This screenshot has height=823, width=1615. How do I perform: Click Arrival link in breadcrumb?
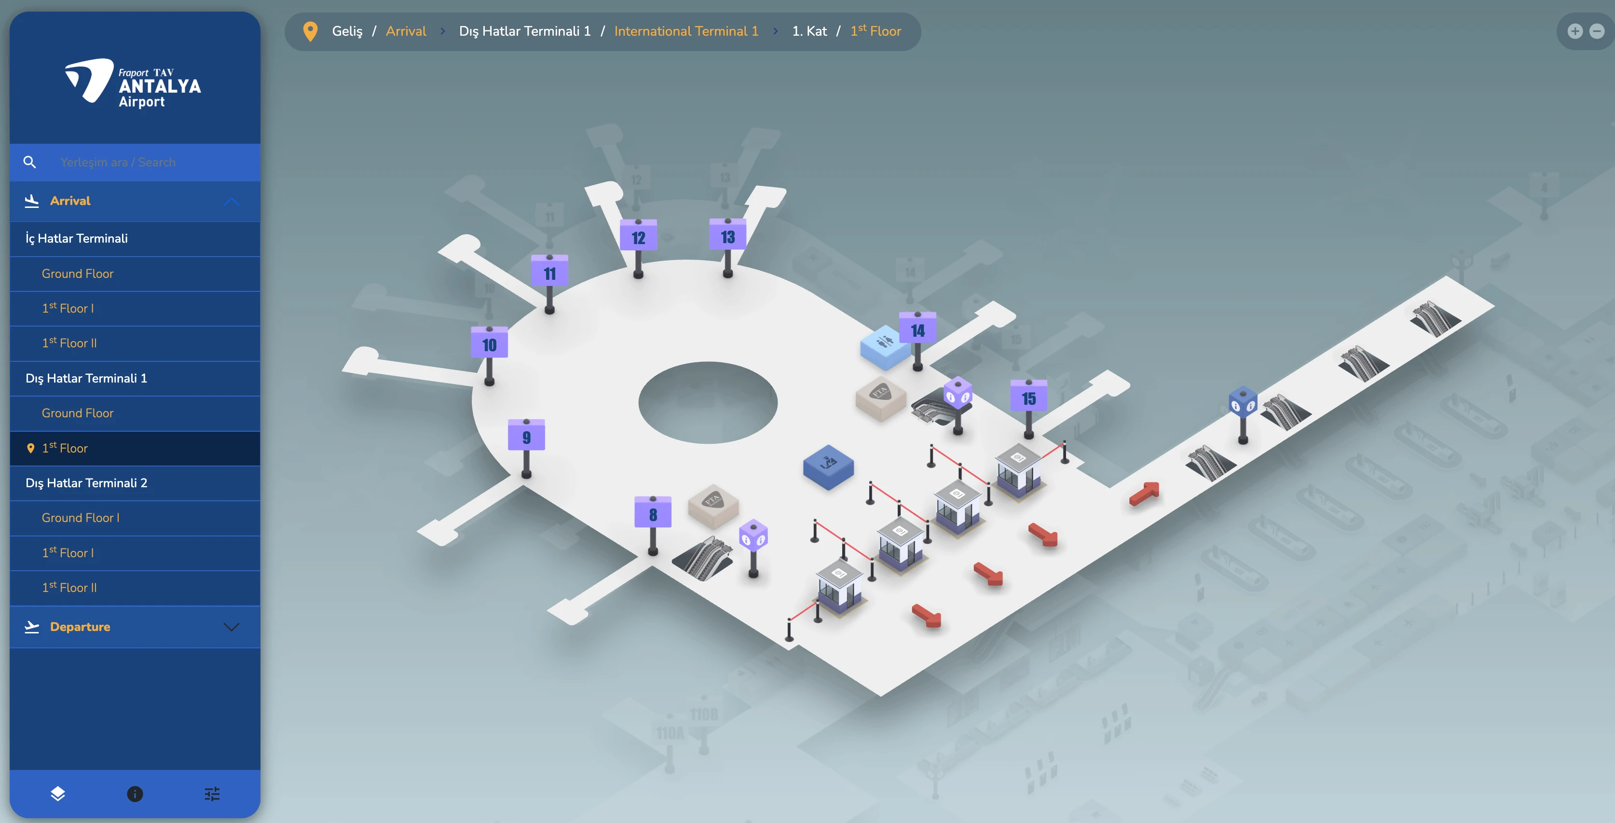coord(406,31)
